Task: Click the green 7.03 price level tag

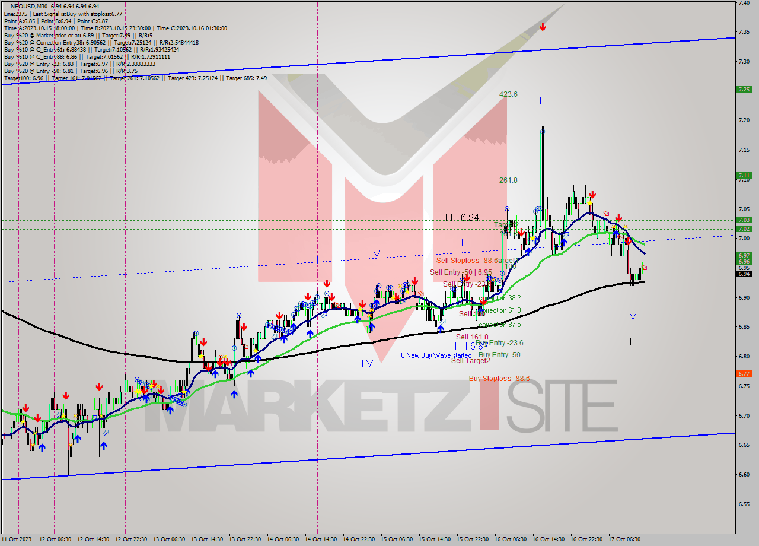Action: pyautogui.click(x=744, y=220)
